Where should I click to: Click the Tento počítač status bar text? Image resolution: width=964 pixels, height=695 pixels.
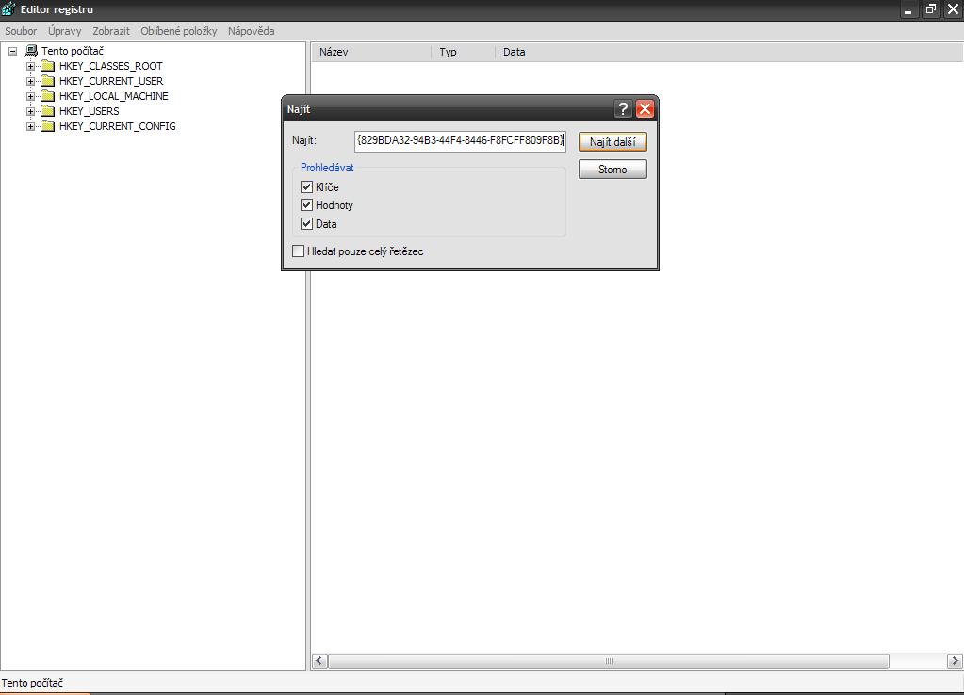point(32,683)
